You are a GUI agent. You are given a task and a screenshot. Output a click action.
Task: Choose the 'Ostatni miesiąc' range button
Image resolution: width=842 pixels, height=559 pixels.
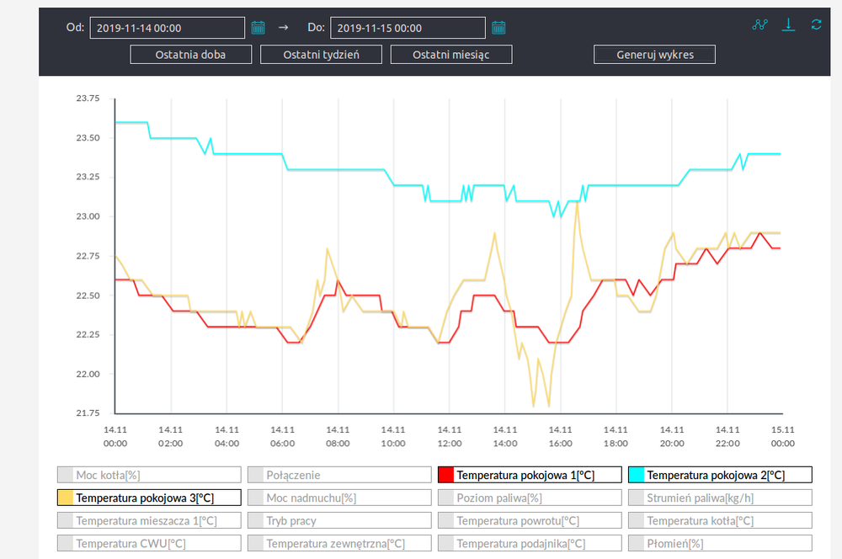click(451, 55)
